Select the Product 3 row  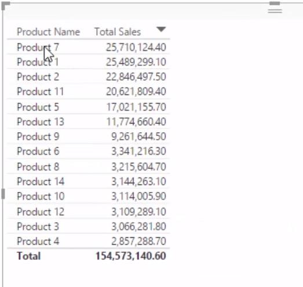pos(88,226)
